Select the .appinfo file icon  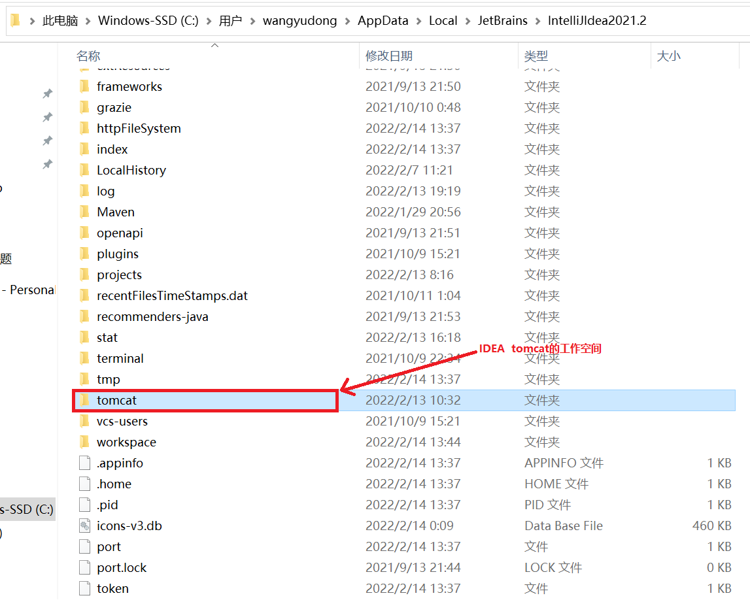tap(84, 463)
